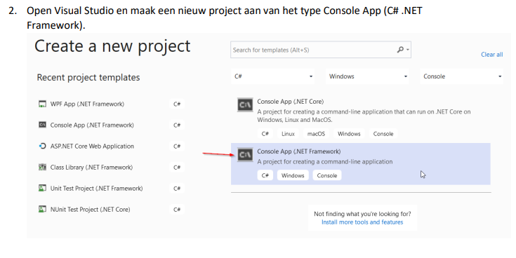The image size is (516, 258).
Task: Click C# tag beside Class Library row
Action: pos(177,168)
